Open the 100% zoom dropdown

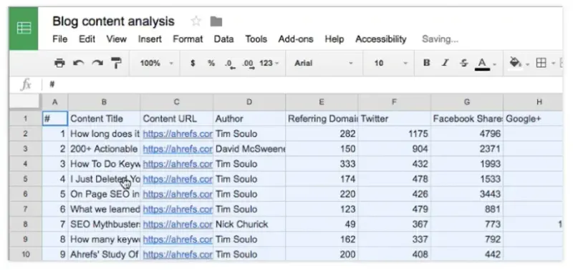157,63
